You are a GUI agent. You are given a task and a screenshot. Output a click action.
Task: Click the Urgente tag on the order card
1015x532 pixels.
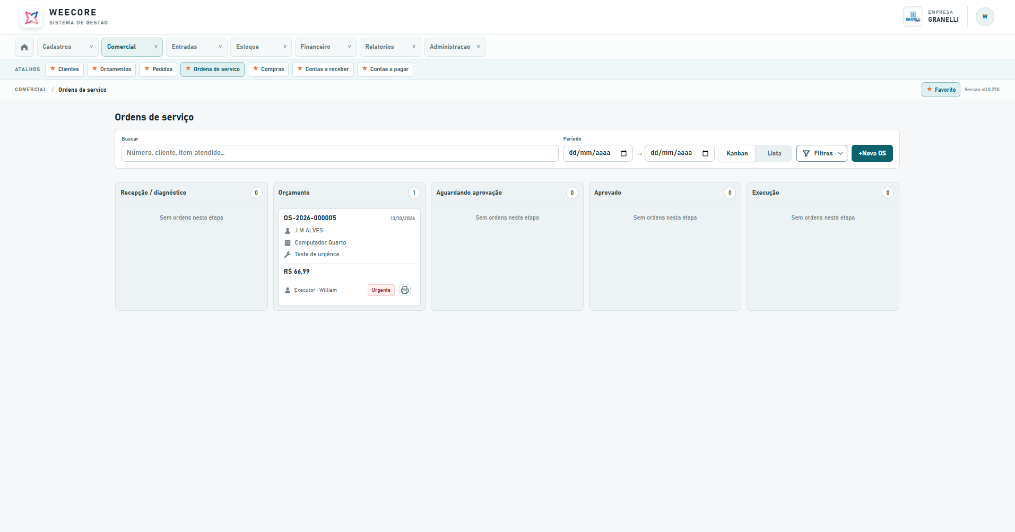(381, 290)
